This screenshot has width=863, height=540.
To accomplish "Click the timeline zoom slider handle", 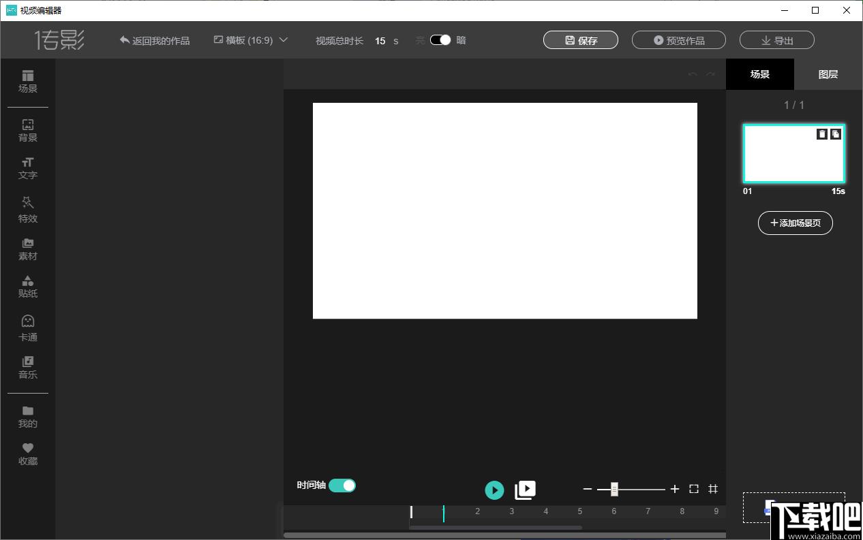I will [x=614, y=489].
